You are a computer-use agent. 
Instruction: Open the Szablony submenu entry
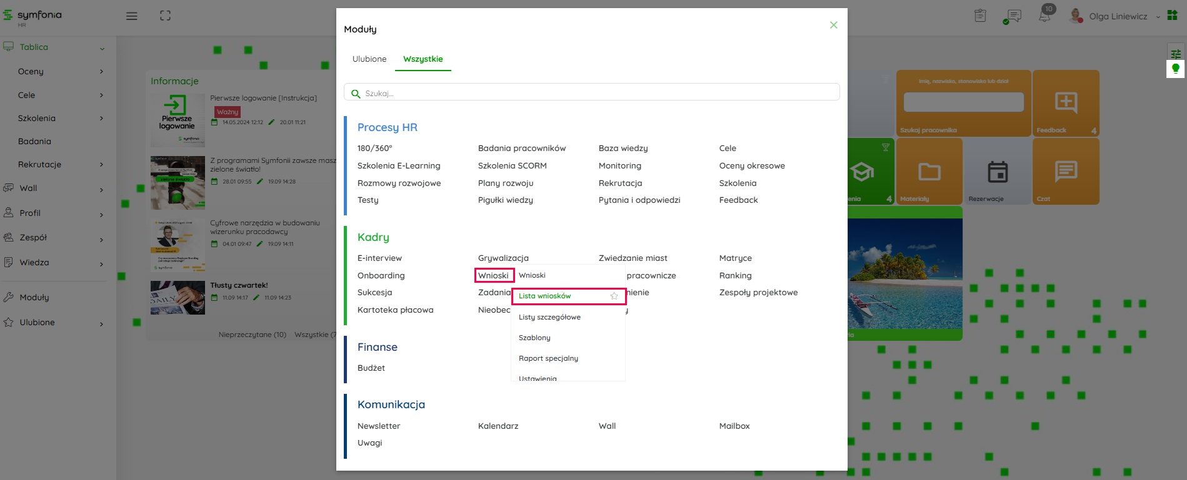[x=534, y=338]
